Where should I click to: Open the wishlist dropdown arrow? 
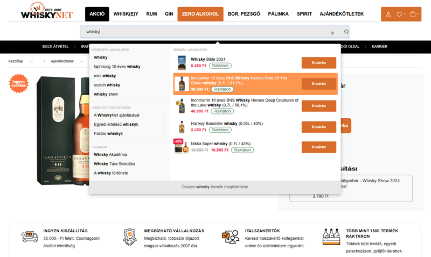[405, 14]
